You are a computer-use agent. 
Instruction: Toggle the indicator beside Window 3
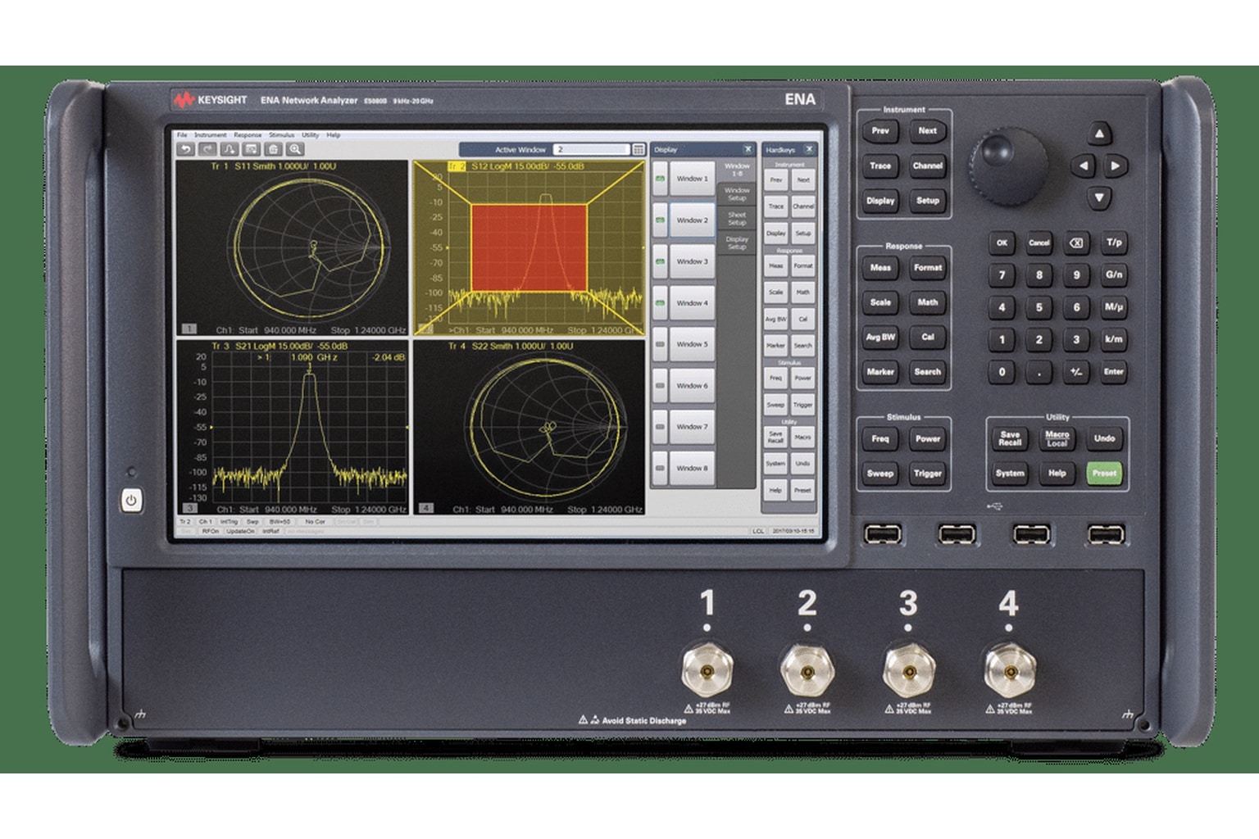pos(660,261)
